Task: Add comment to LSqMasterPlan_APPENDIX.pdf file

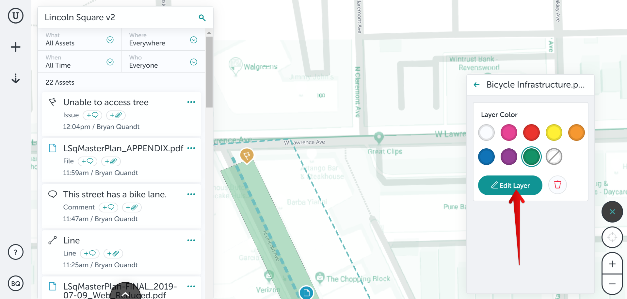Action: [88, 161]
